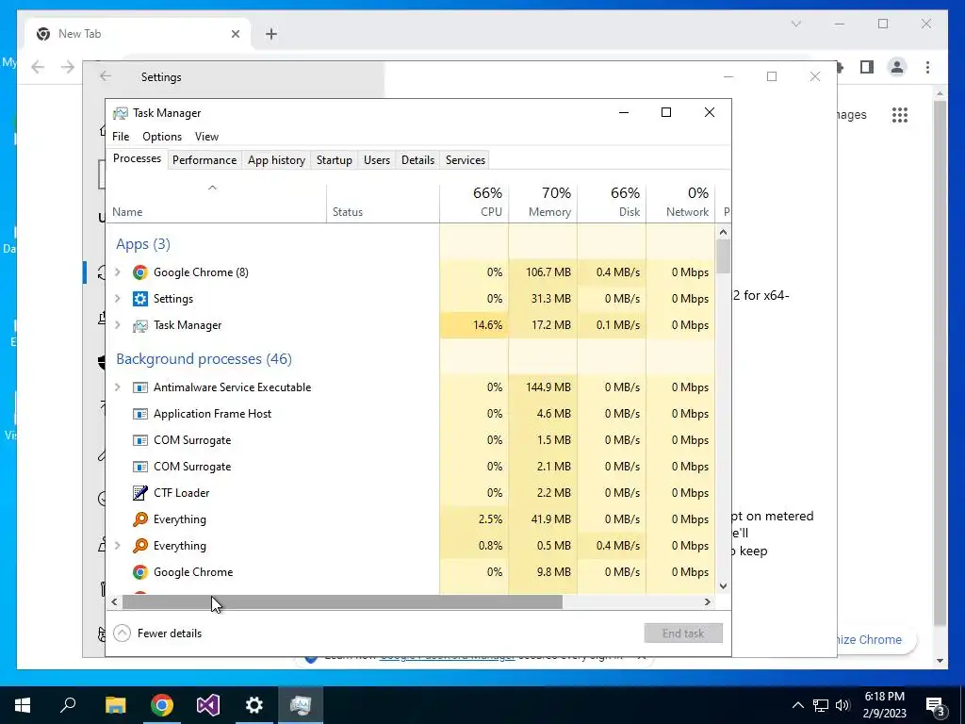The height and width of the screenshot is (724, 965).
Task: Switch to the Performance tab
Action: [204, 160]
